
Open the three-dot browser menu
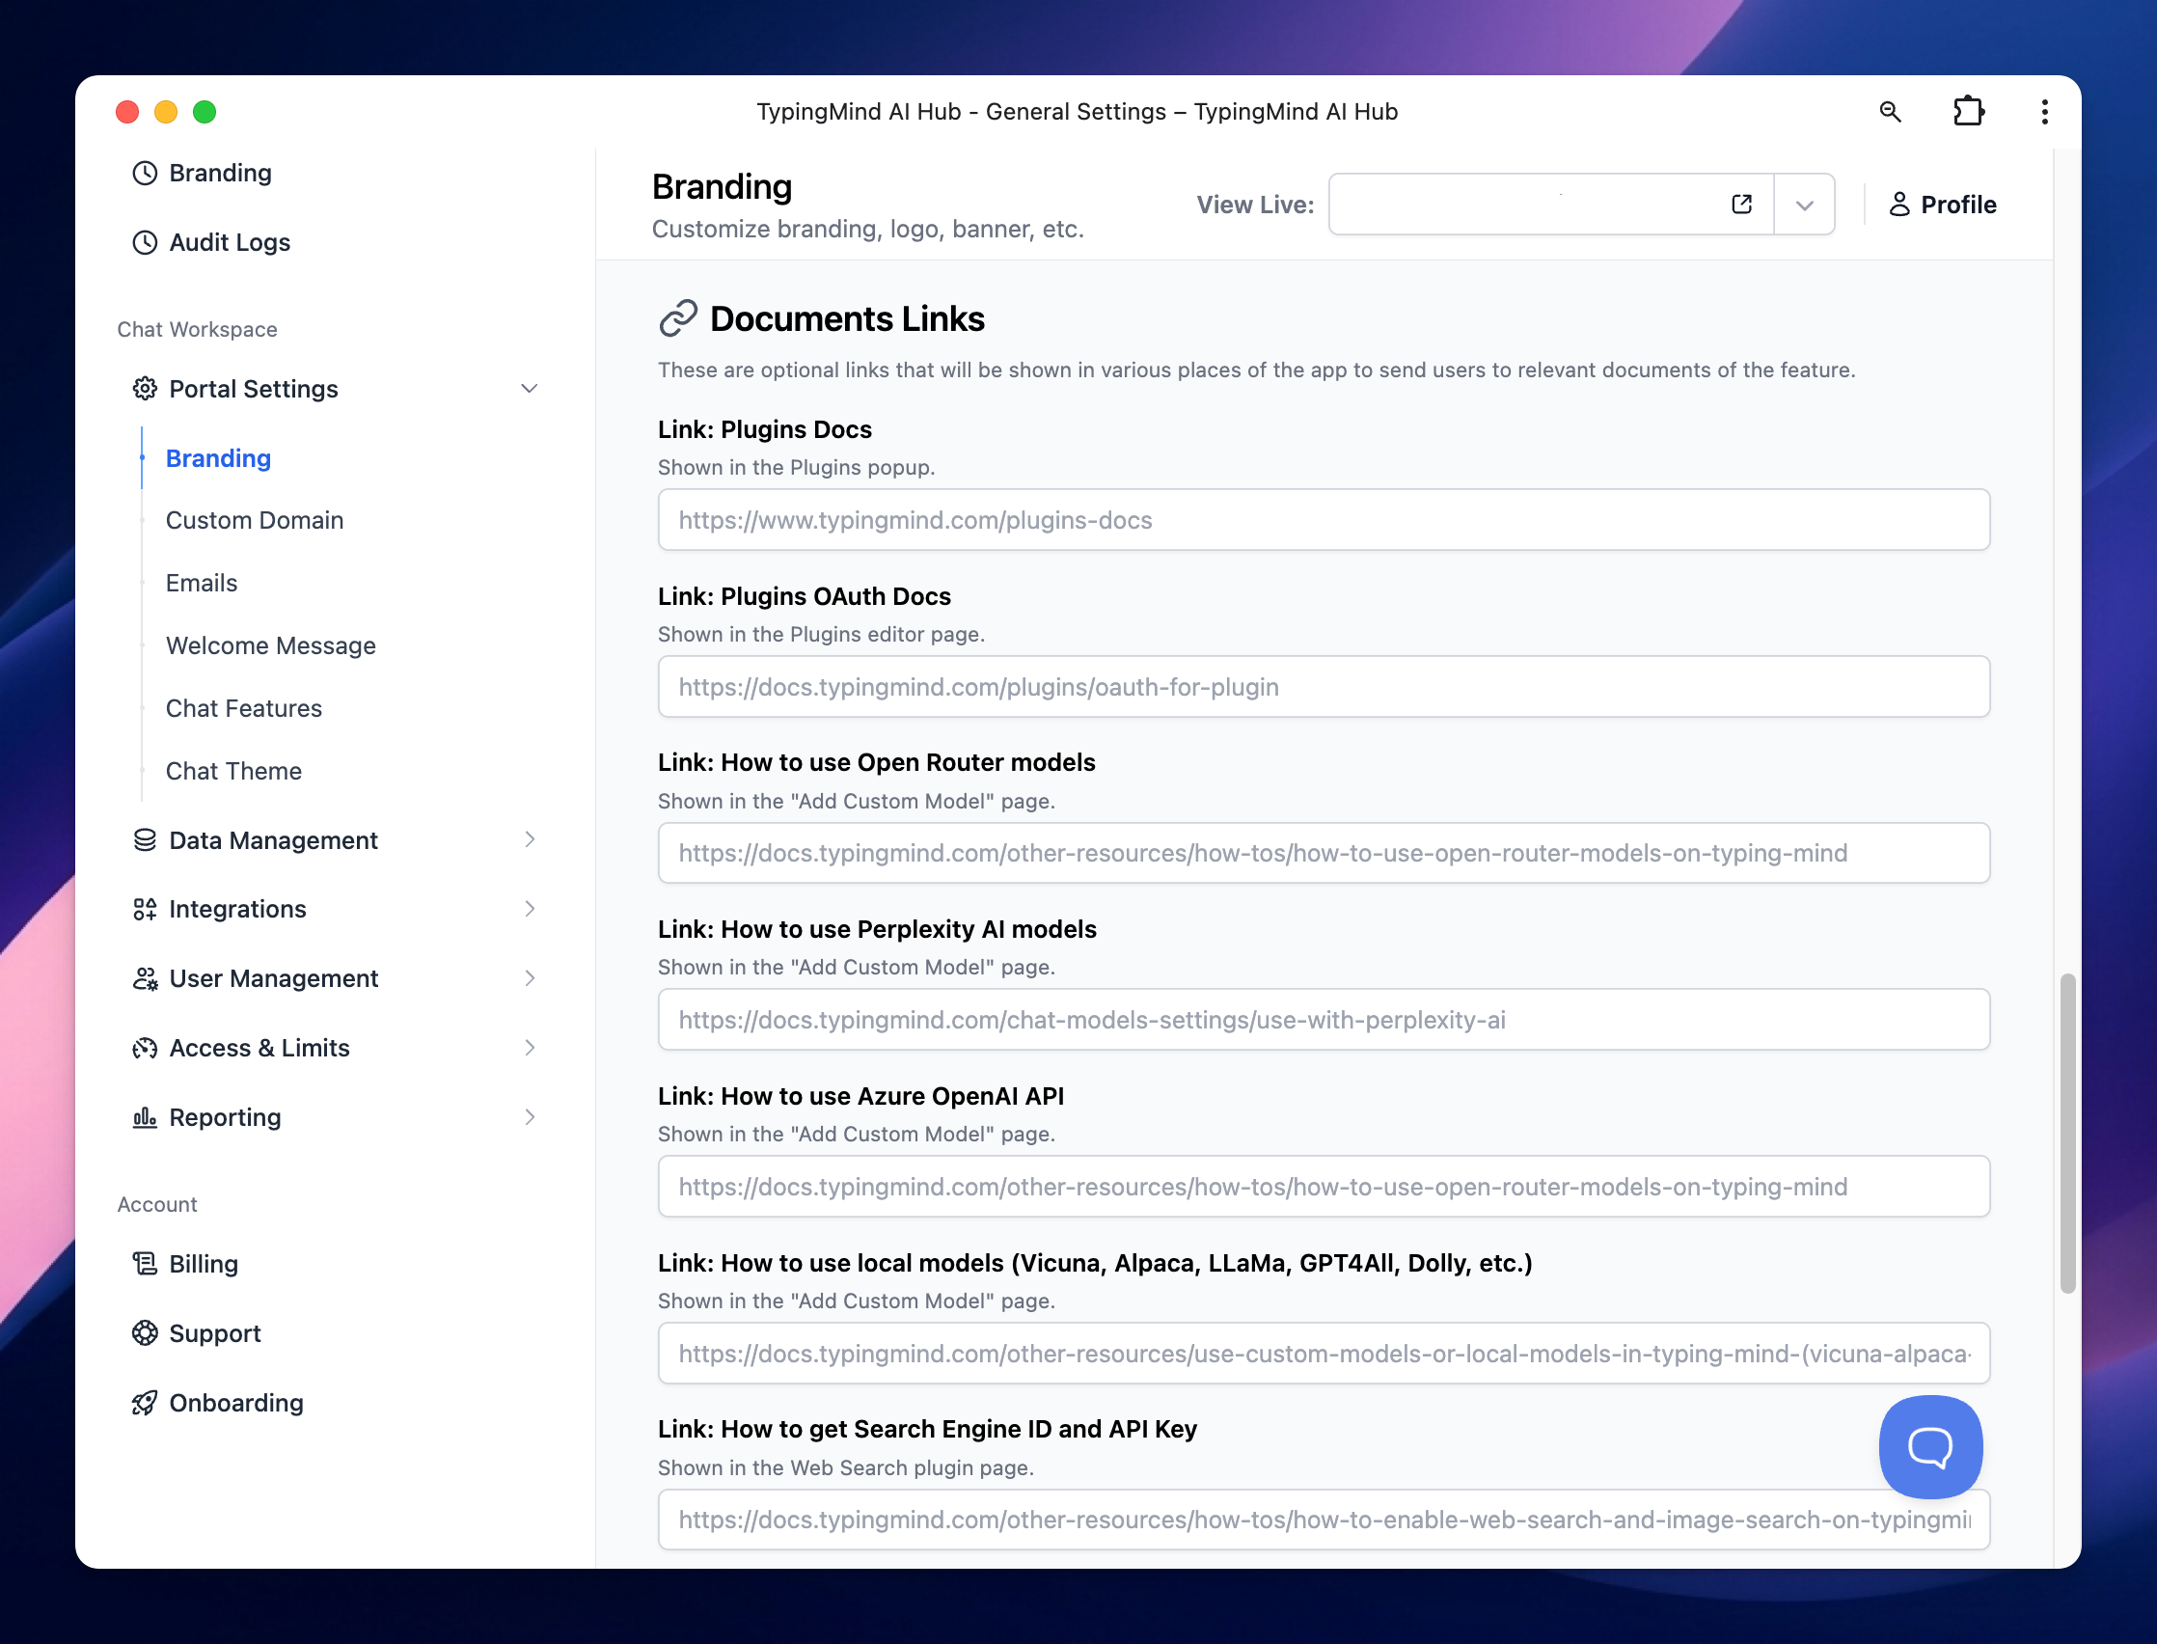coord(2044,112)
